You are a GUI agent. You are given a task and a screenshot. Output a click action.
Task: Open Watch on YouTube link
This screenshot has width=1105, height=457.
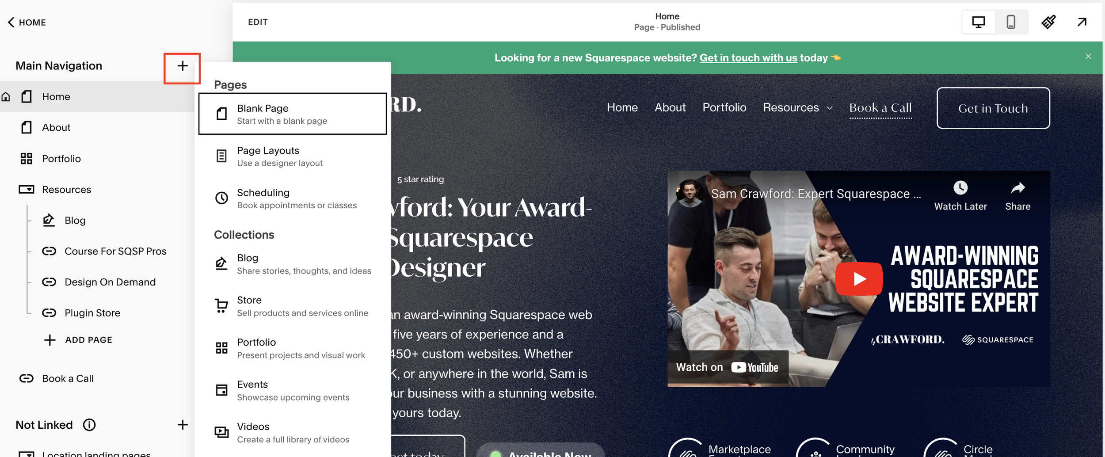coord(728,367)
